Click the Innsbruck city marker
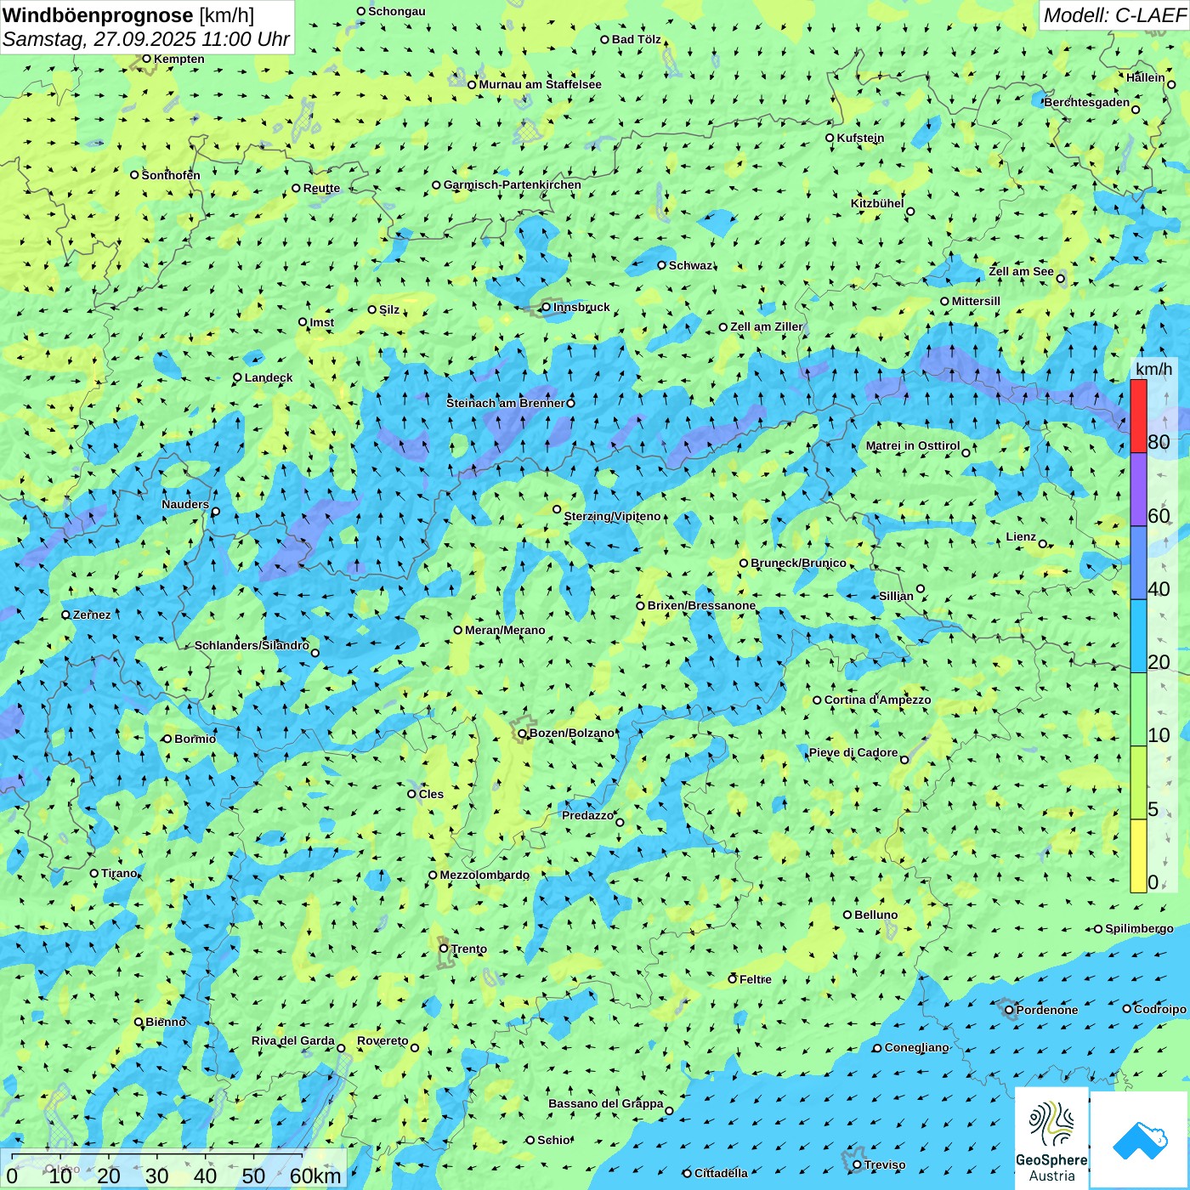Viewport: 1190px width, 1190px height. point(547,307)
